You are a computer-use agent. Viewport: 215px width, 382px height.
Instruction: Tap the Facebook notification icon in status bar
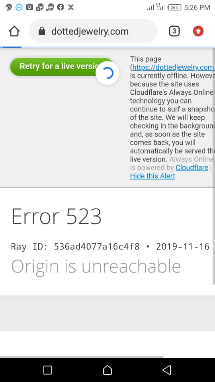61,7
